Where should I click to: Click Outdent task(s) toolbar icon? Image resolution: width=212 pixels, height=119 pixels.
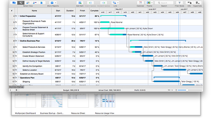[104, 3]
